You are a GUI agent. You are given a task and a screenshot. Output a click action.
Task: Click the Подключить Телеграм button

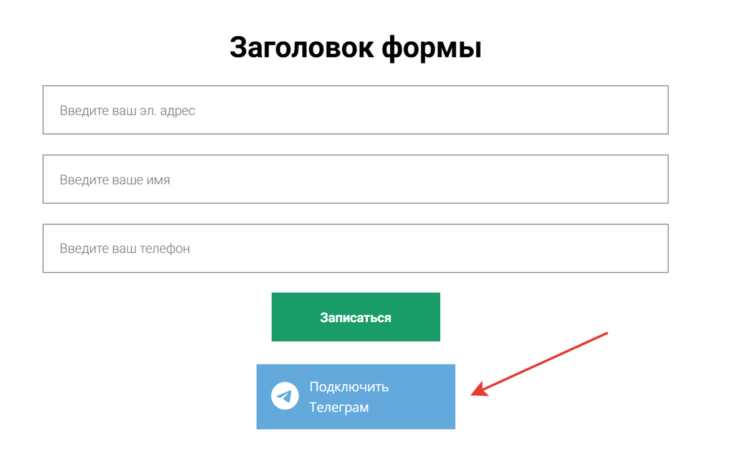(x=356, y=397)
